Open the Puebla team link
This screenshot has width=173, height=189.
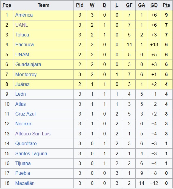(x=23, y=173)
